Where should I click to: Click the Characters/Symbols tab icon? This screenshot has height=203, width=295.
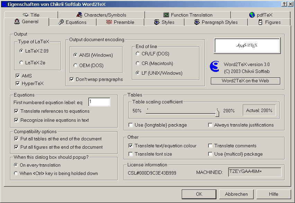click(x=79, y=15)
